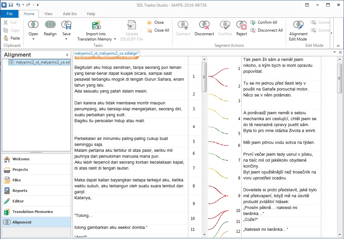Image resolution: width=344 pixels, height=239 pixels.
Task: Open the undo history dropdown arrow
Action: point(23,5)
